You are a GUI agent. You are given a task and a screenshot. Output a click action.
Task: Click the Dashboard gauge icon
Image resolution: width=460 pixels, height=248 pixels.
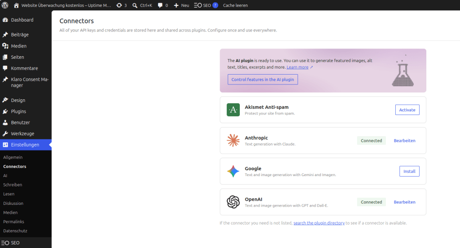5,20
